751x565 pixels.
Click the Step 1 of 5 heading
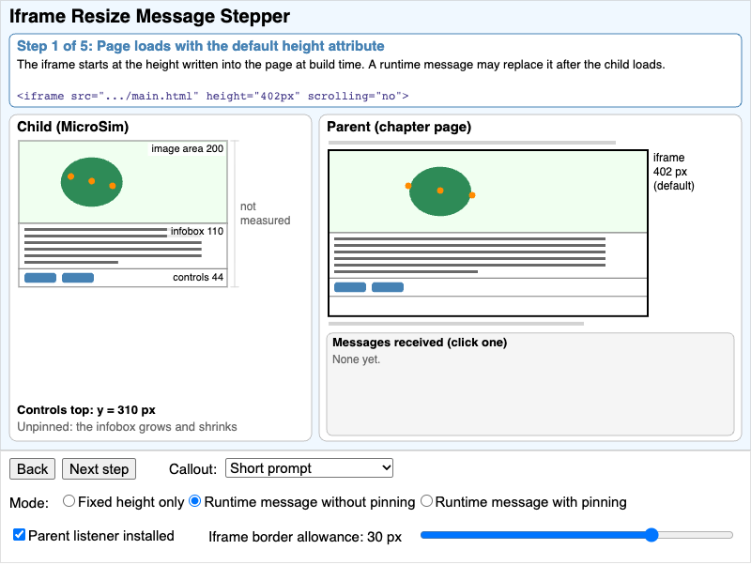[201, 46]
